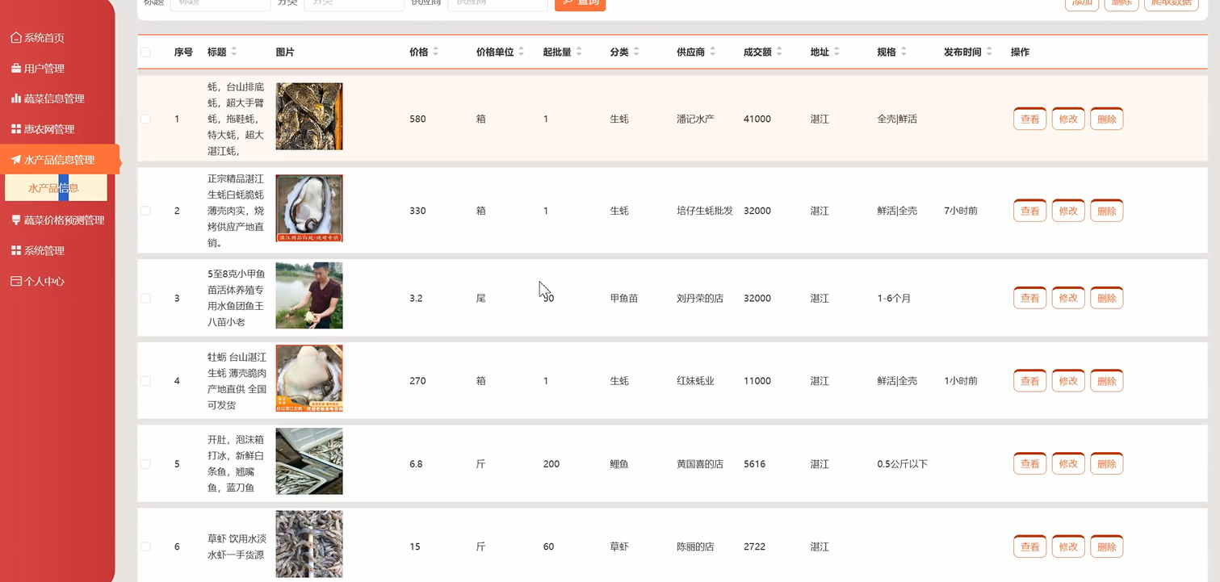Screen dimensions: 1220x582
Task: Sort by 发布时间 using its arrow icon
Action: [989, 52]
